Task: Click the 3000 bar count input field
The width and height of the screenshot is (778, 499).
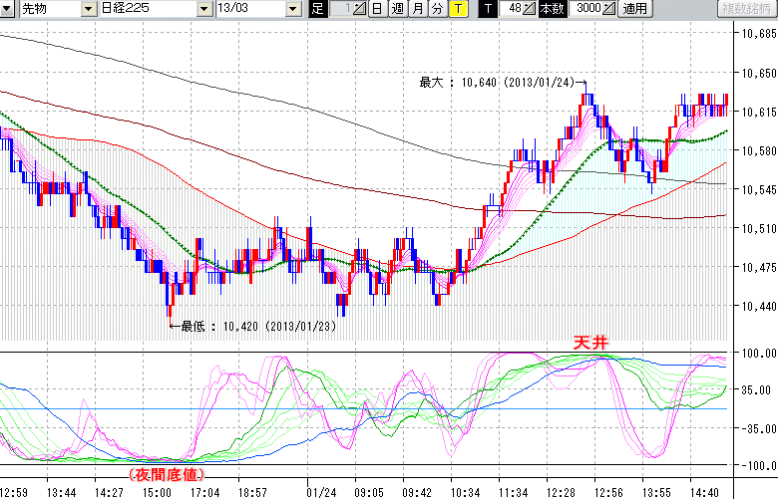Action: tap(584, 9)
